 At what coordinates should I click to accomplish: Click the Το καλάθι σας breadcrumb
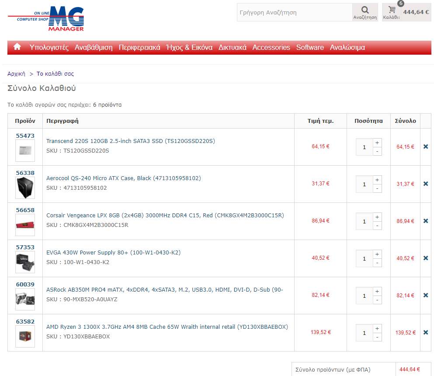[55, 73]
